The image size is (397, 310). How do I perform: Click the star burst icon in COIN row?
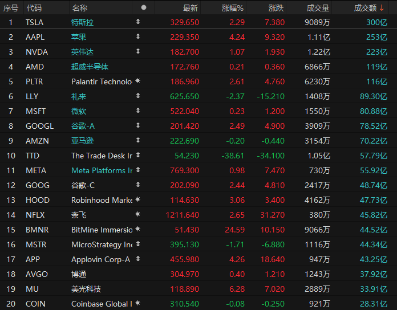(x=137, y=303)
